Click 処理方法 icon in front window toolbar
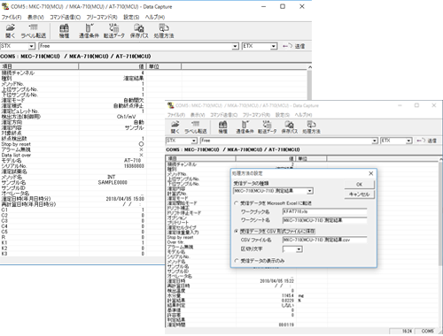 tap(311, 127)
